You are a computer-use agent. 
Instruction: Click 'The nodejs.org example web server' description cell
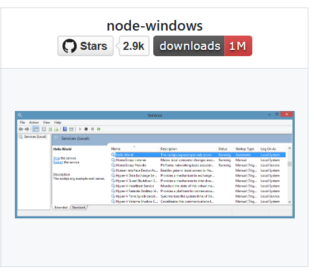[186, 155]
